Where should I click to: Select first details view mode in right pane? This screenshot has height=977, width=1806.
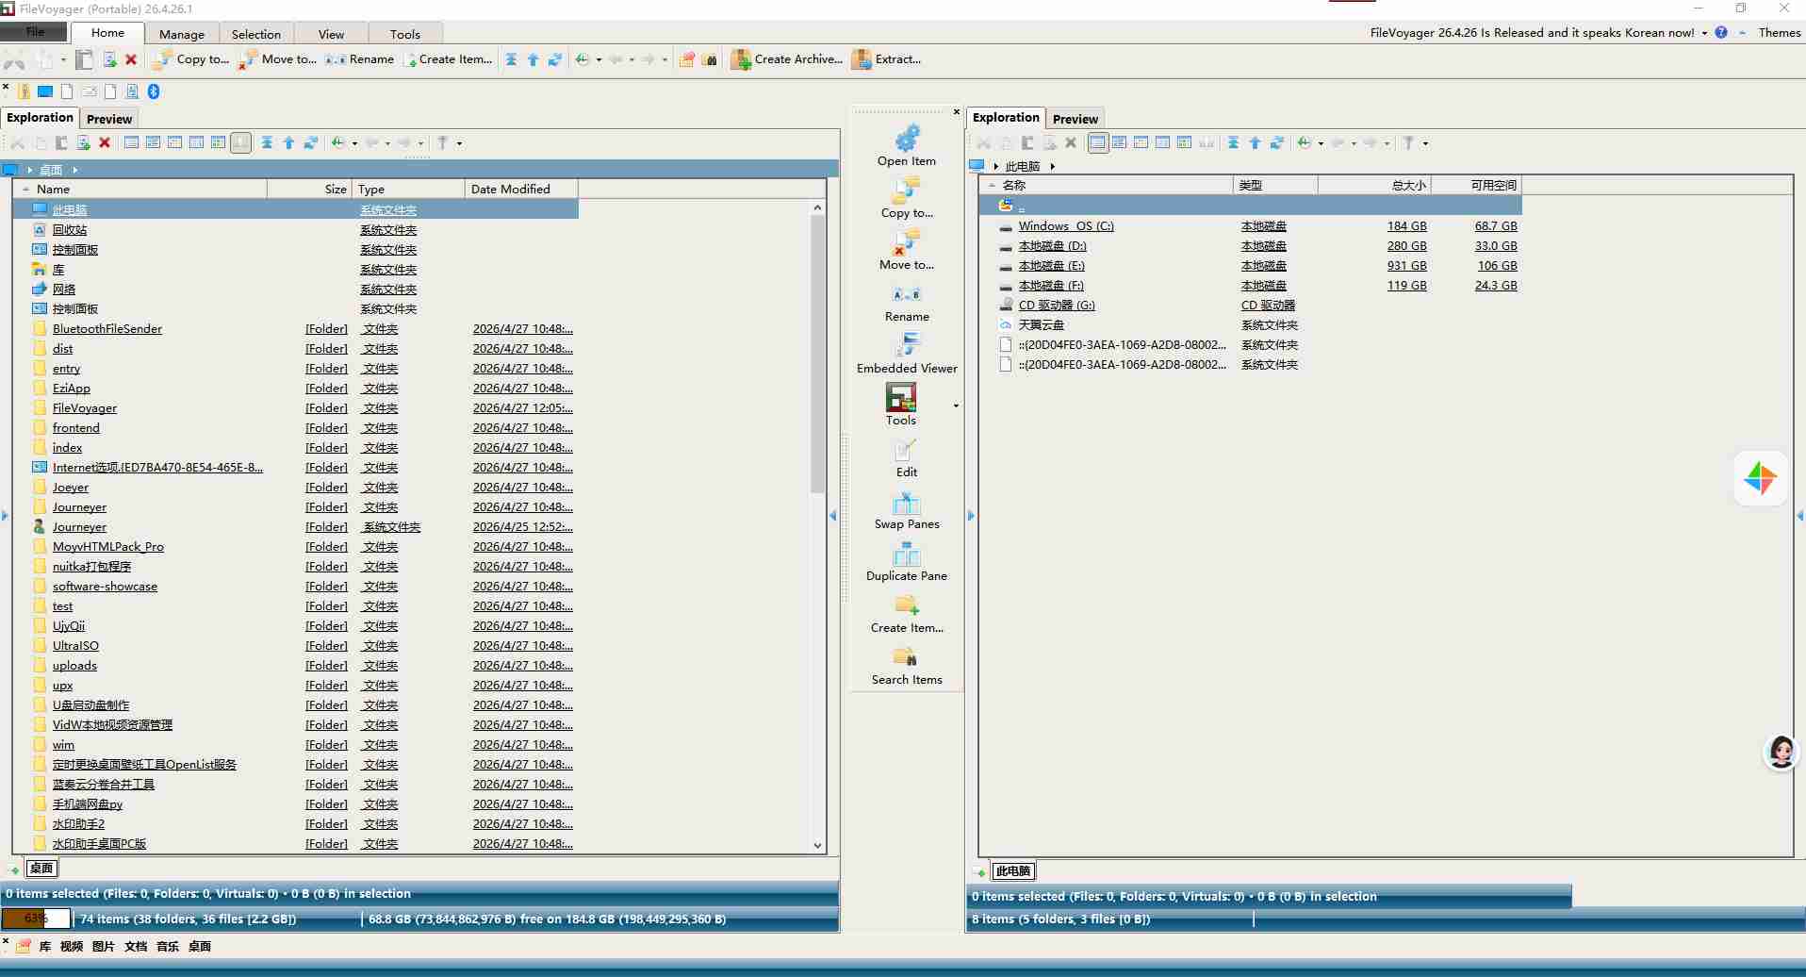(x=1097, y=143)
